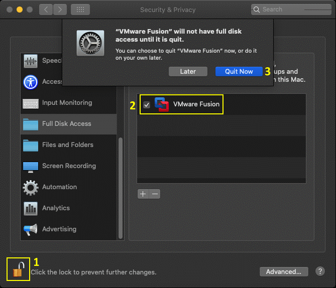Add an app with plus button
336x288 pixels.
click(143, 194)
